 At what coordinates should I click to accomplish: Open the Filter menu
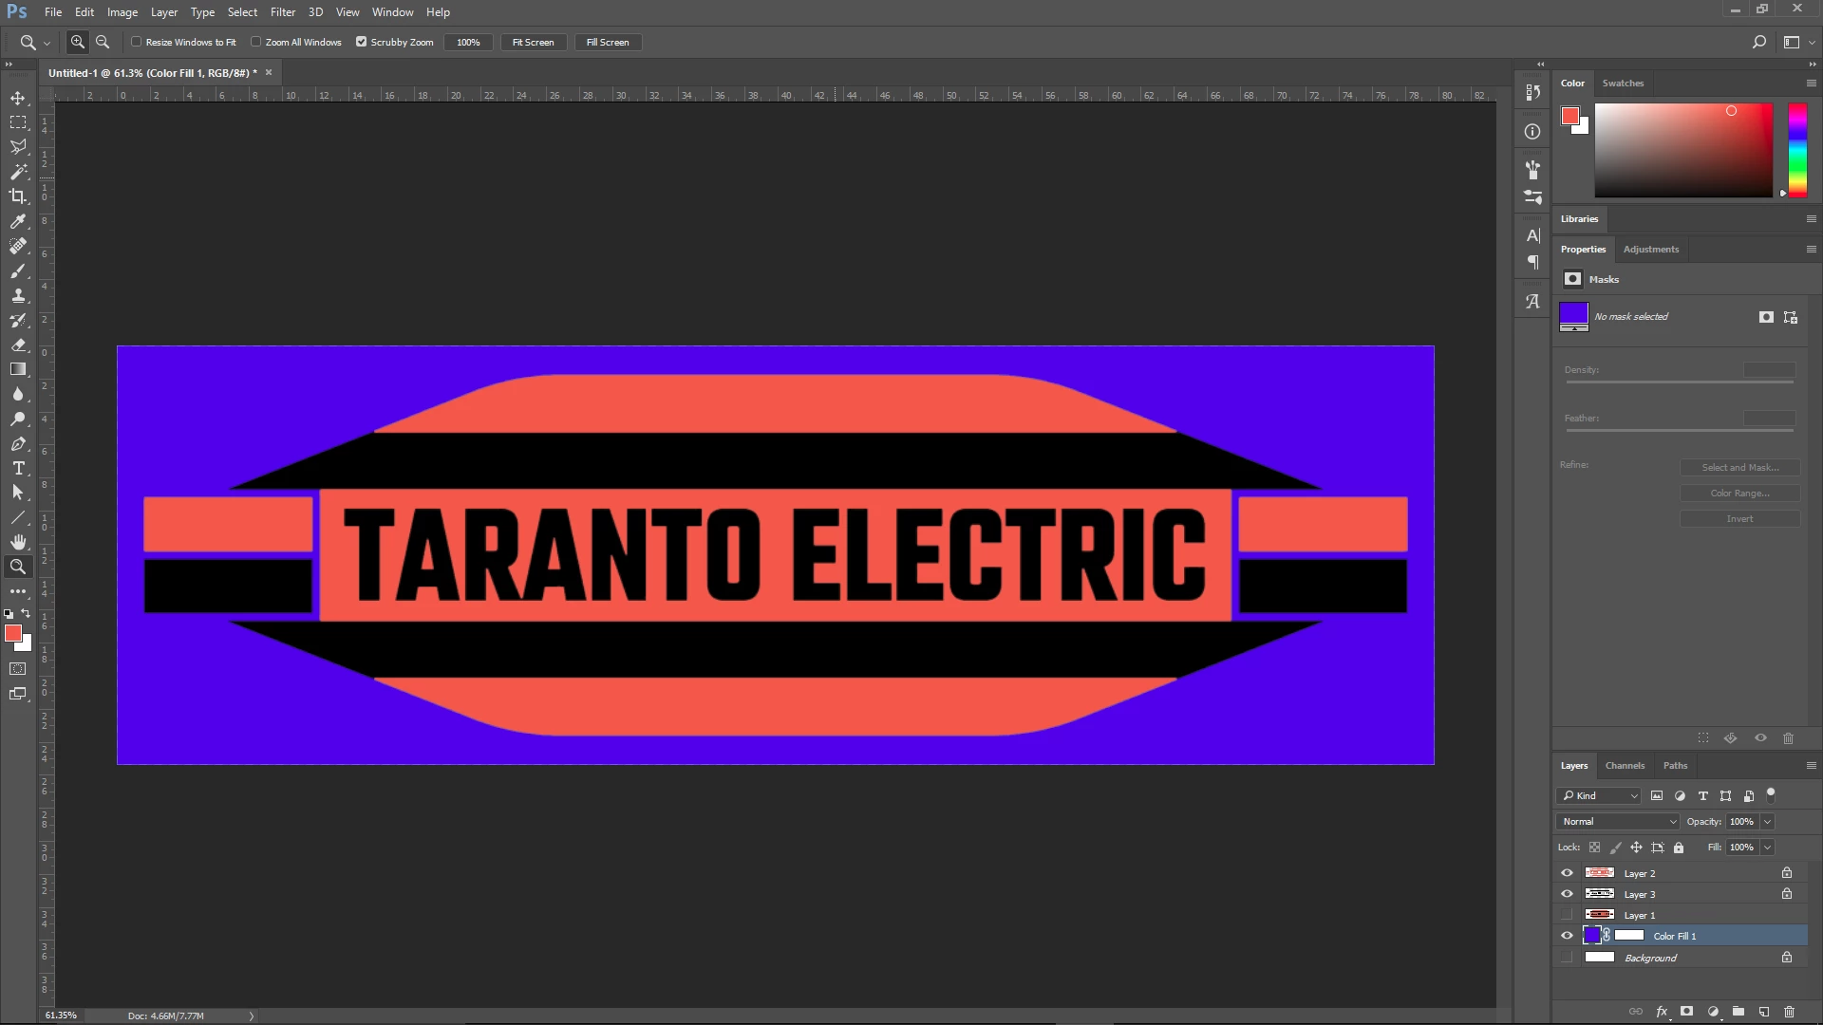(282, 12)
